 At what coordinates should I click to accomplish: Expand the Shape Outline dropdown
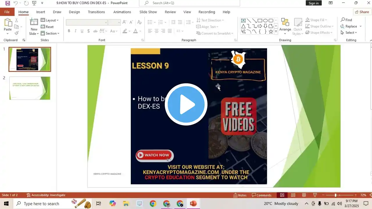click(319, 26)
